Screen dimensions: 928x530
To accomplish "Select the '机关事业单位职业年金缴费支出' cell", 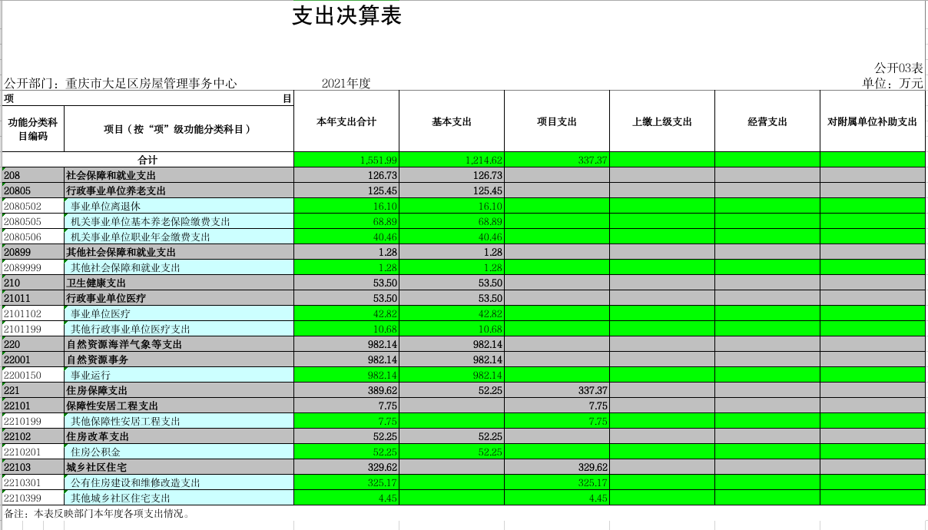I will point(179,237).
